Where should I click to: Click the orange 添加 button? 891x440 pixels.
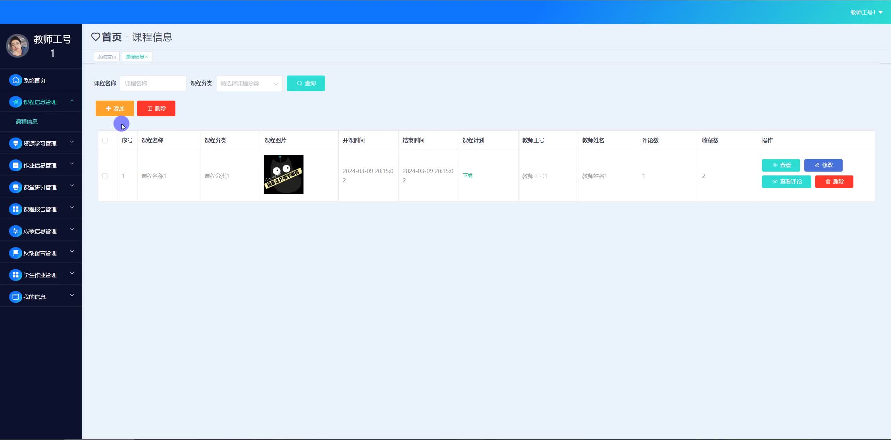115,109
